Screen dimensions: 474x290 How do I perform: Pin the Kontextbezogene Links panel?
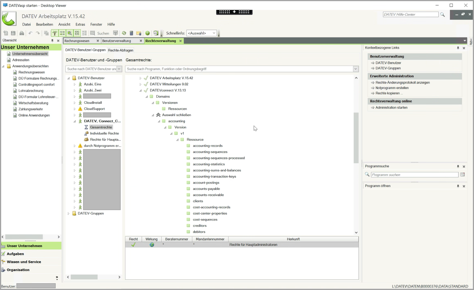click(458, 48)
